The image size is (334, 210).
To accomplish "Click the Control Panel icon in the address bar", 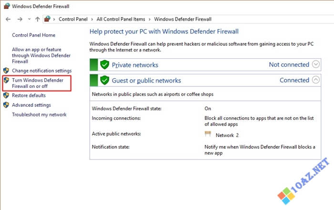I will (x=47, y=19).
